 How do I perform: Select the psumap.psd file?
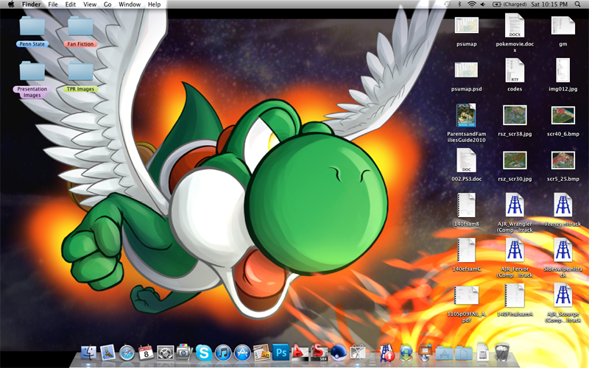click(x=467, y=77)
